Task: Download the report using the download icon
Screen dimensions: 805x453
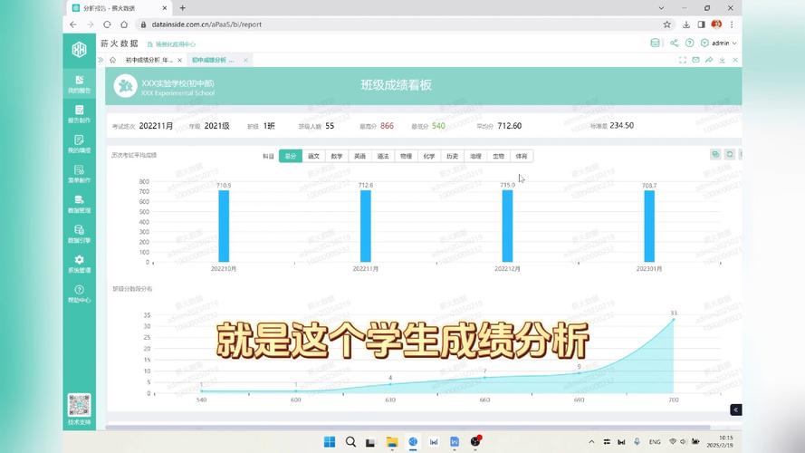Action: pos(722,60)
